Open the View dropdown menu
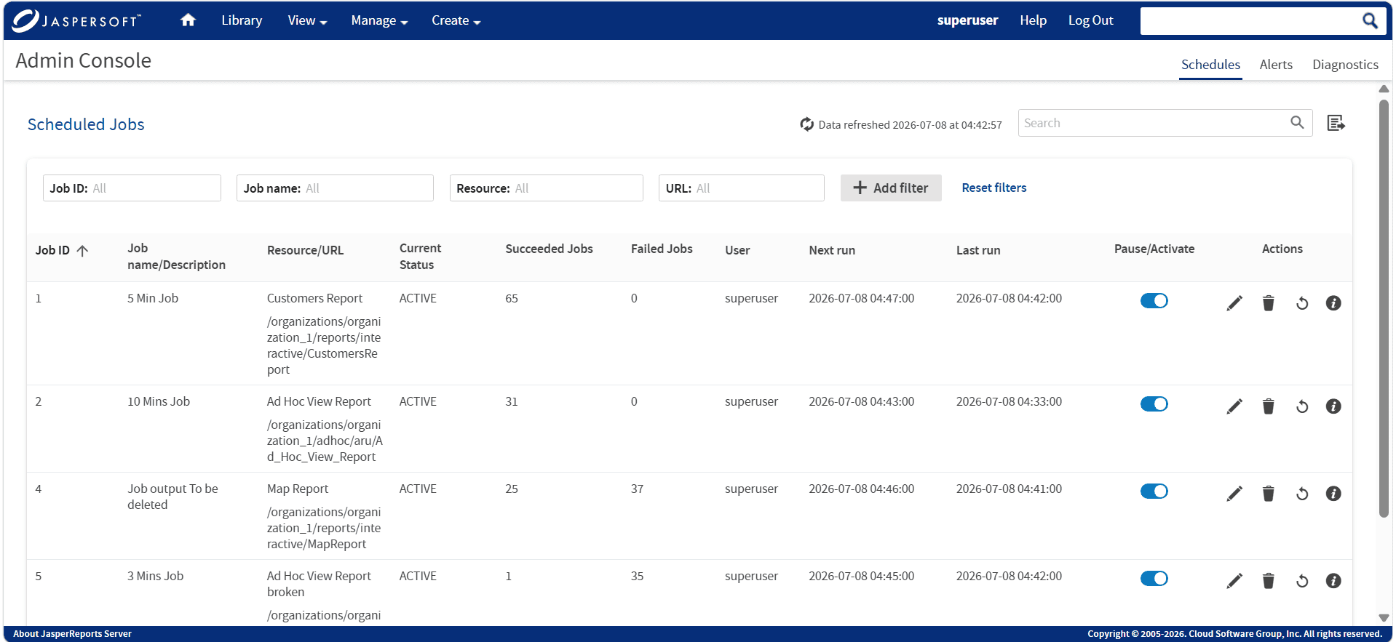This screenshot has width=1396, height=642. click(307, 20)
